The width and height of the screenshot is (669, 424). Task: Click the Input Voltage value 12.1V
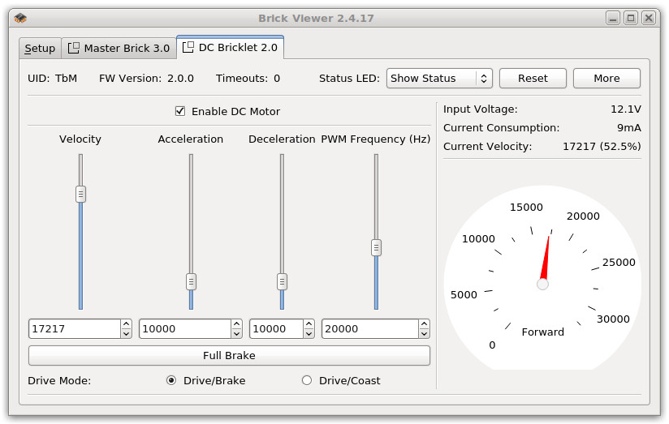point(625,109)
